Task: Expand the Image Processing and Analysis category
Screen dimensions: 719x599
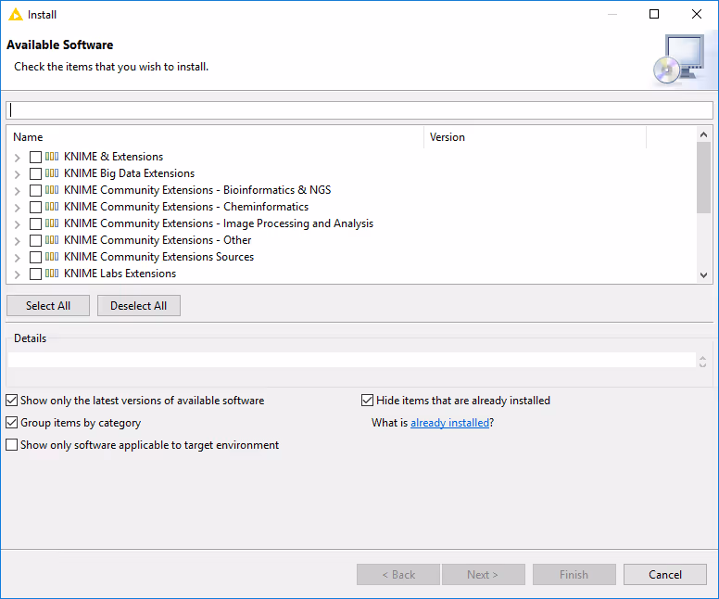Action: click(18, 224)
